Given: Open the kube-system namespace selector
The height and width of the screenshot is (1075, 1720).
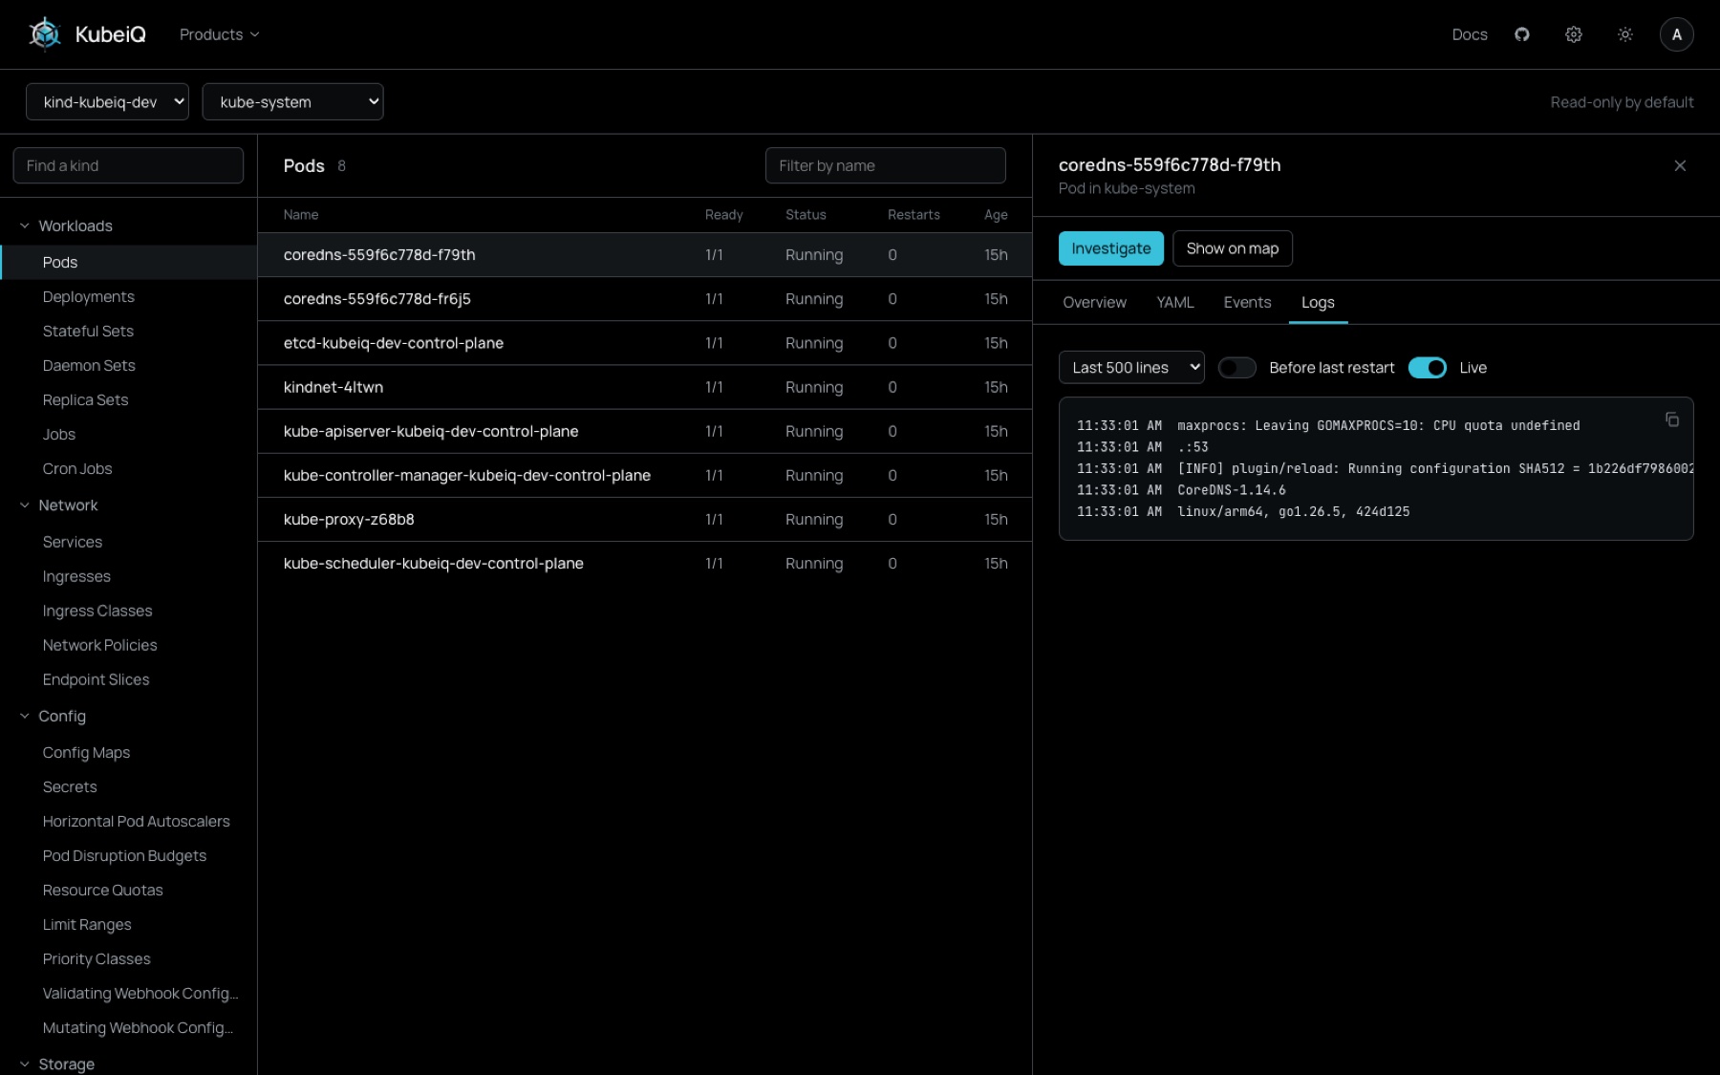Looking at the screenshot, I should click(292, 101).
